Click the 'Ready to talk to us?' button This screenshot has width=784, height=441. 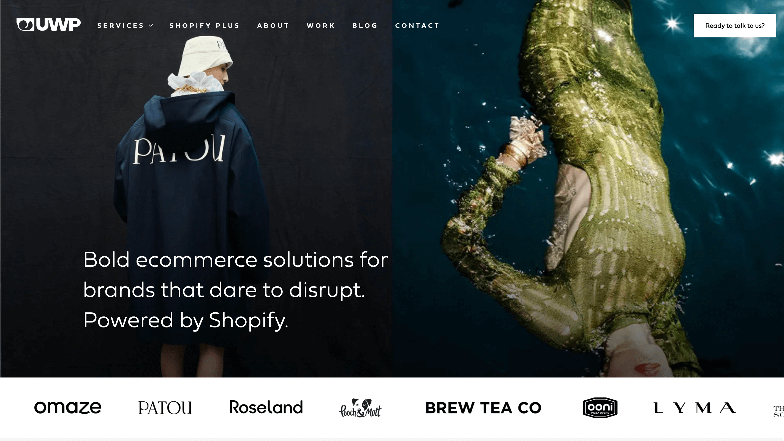point(735,26)
